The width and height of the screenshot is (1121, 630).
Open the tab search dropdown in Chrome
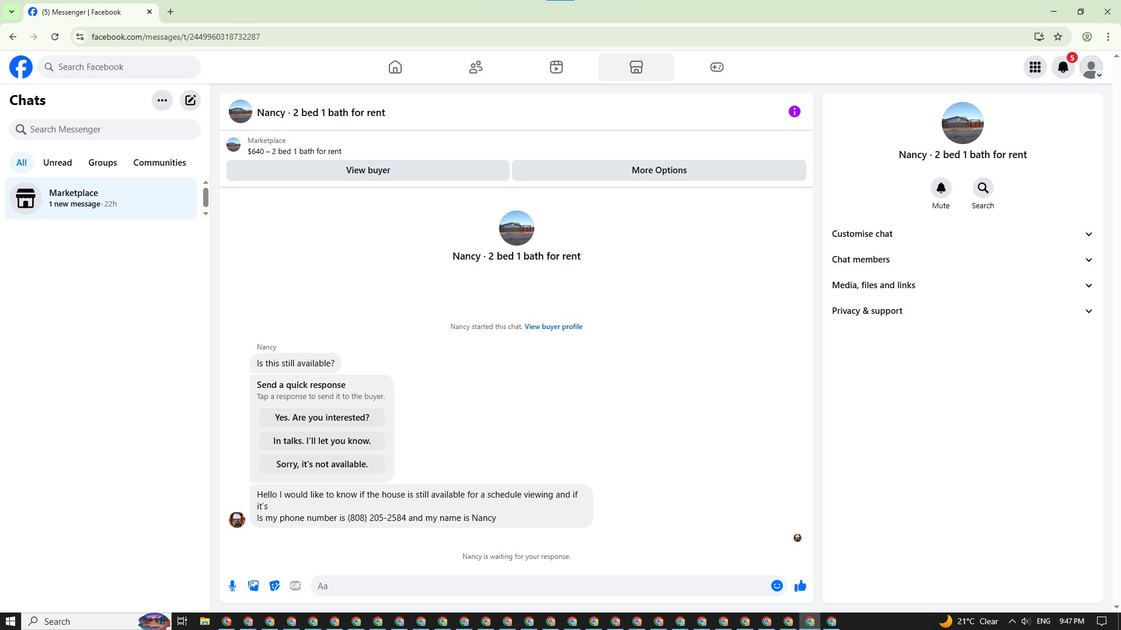coord(11,12)
